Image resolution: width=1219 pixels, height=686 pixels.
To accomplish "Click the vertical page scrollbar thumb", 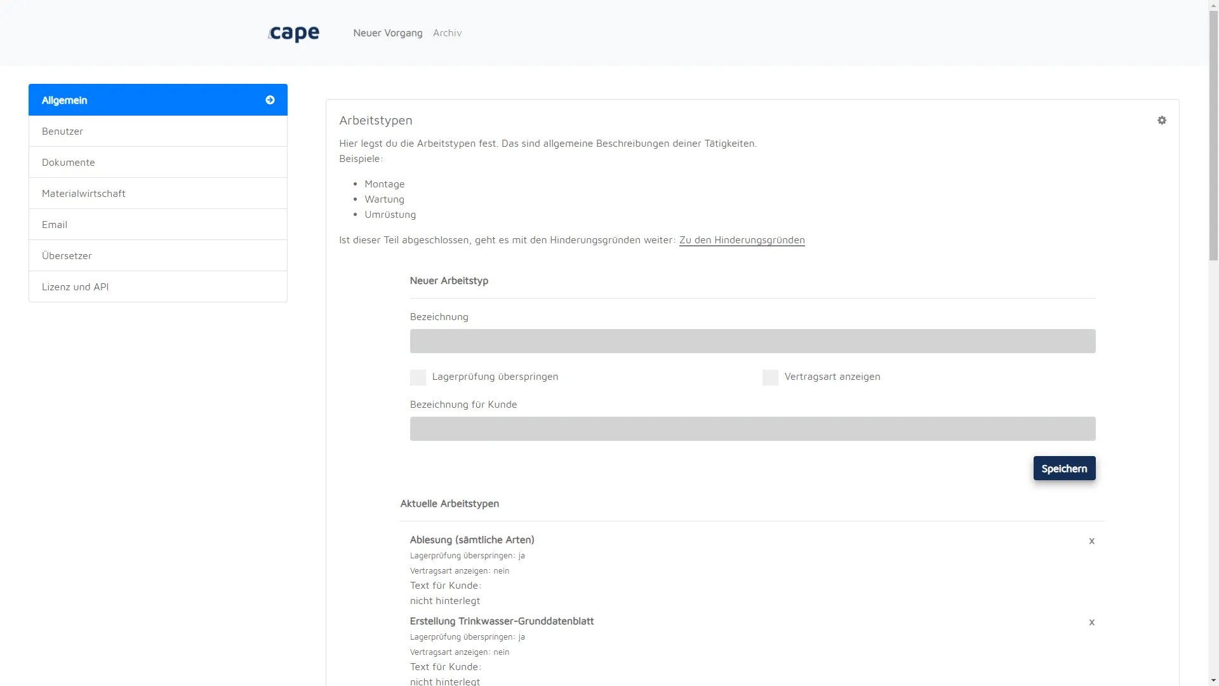I will click(1213, 135).
